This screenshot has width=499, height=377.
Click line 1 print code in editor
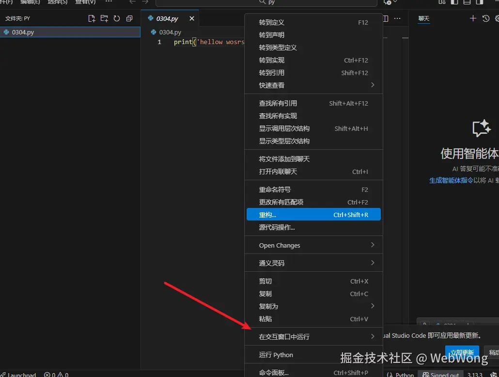tap(209, 42)
